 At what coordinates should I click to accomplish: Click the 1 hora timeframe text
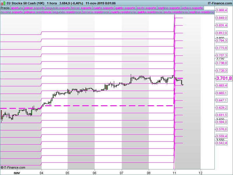(x=52, y=3)
